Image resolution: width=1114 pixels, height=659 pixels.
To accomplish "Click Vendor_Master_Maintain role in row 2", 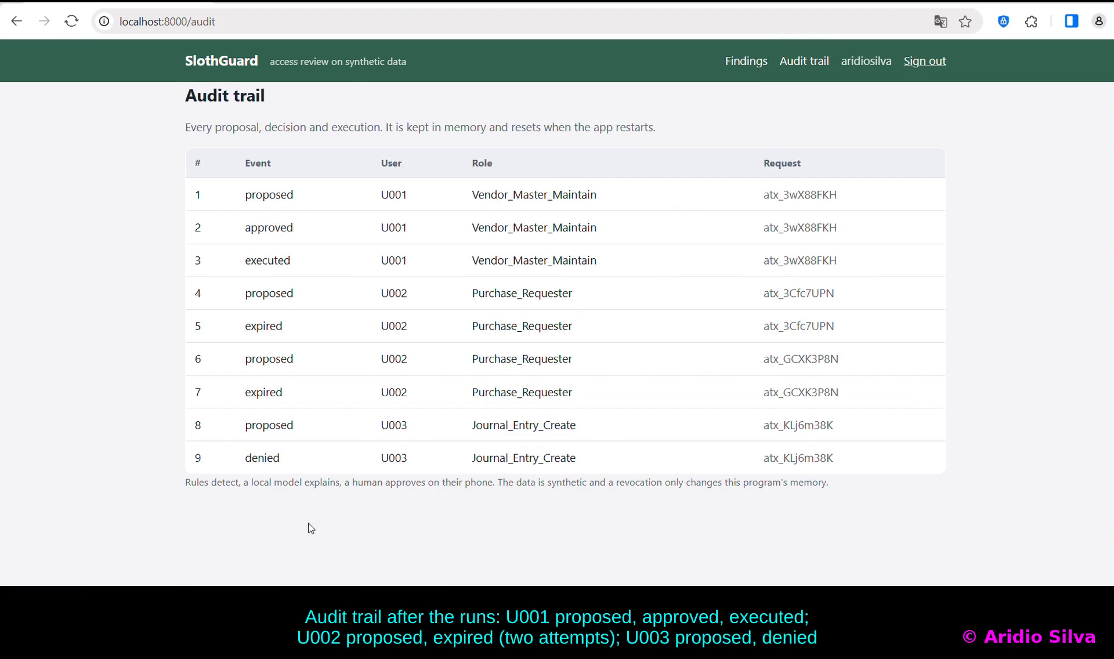I will tap(534, 227).
